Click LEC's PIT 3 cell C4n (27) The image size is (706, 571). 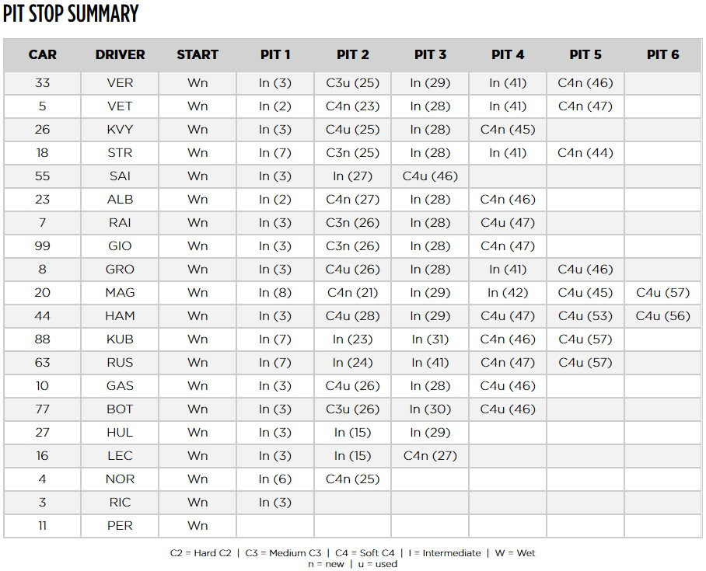pos(430,456)
